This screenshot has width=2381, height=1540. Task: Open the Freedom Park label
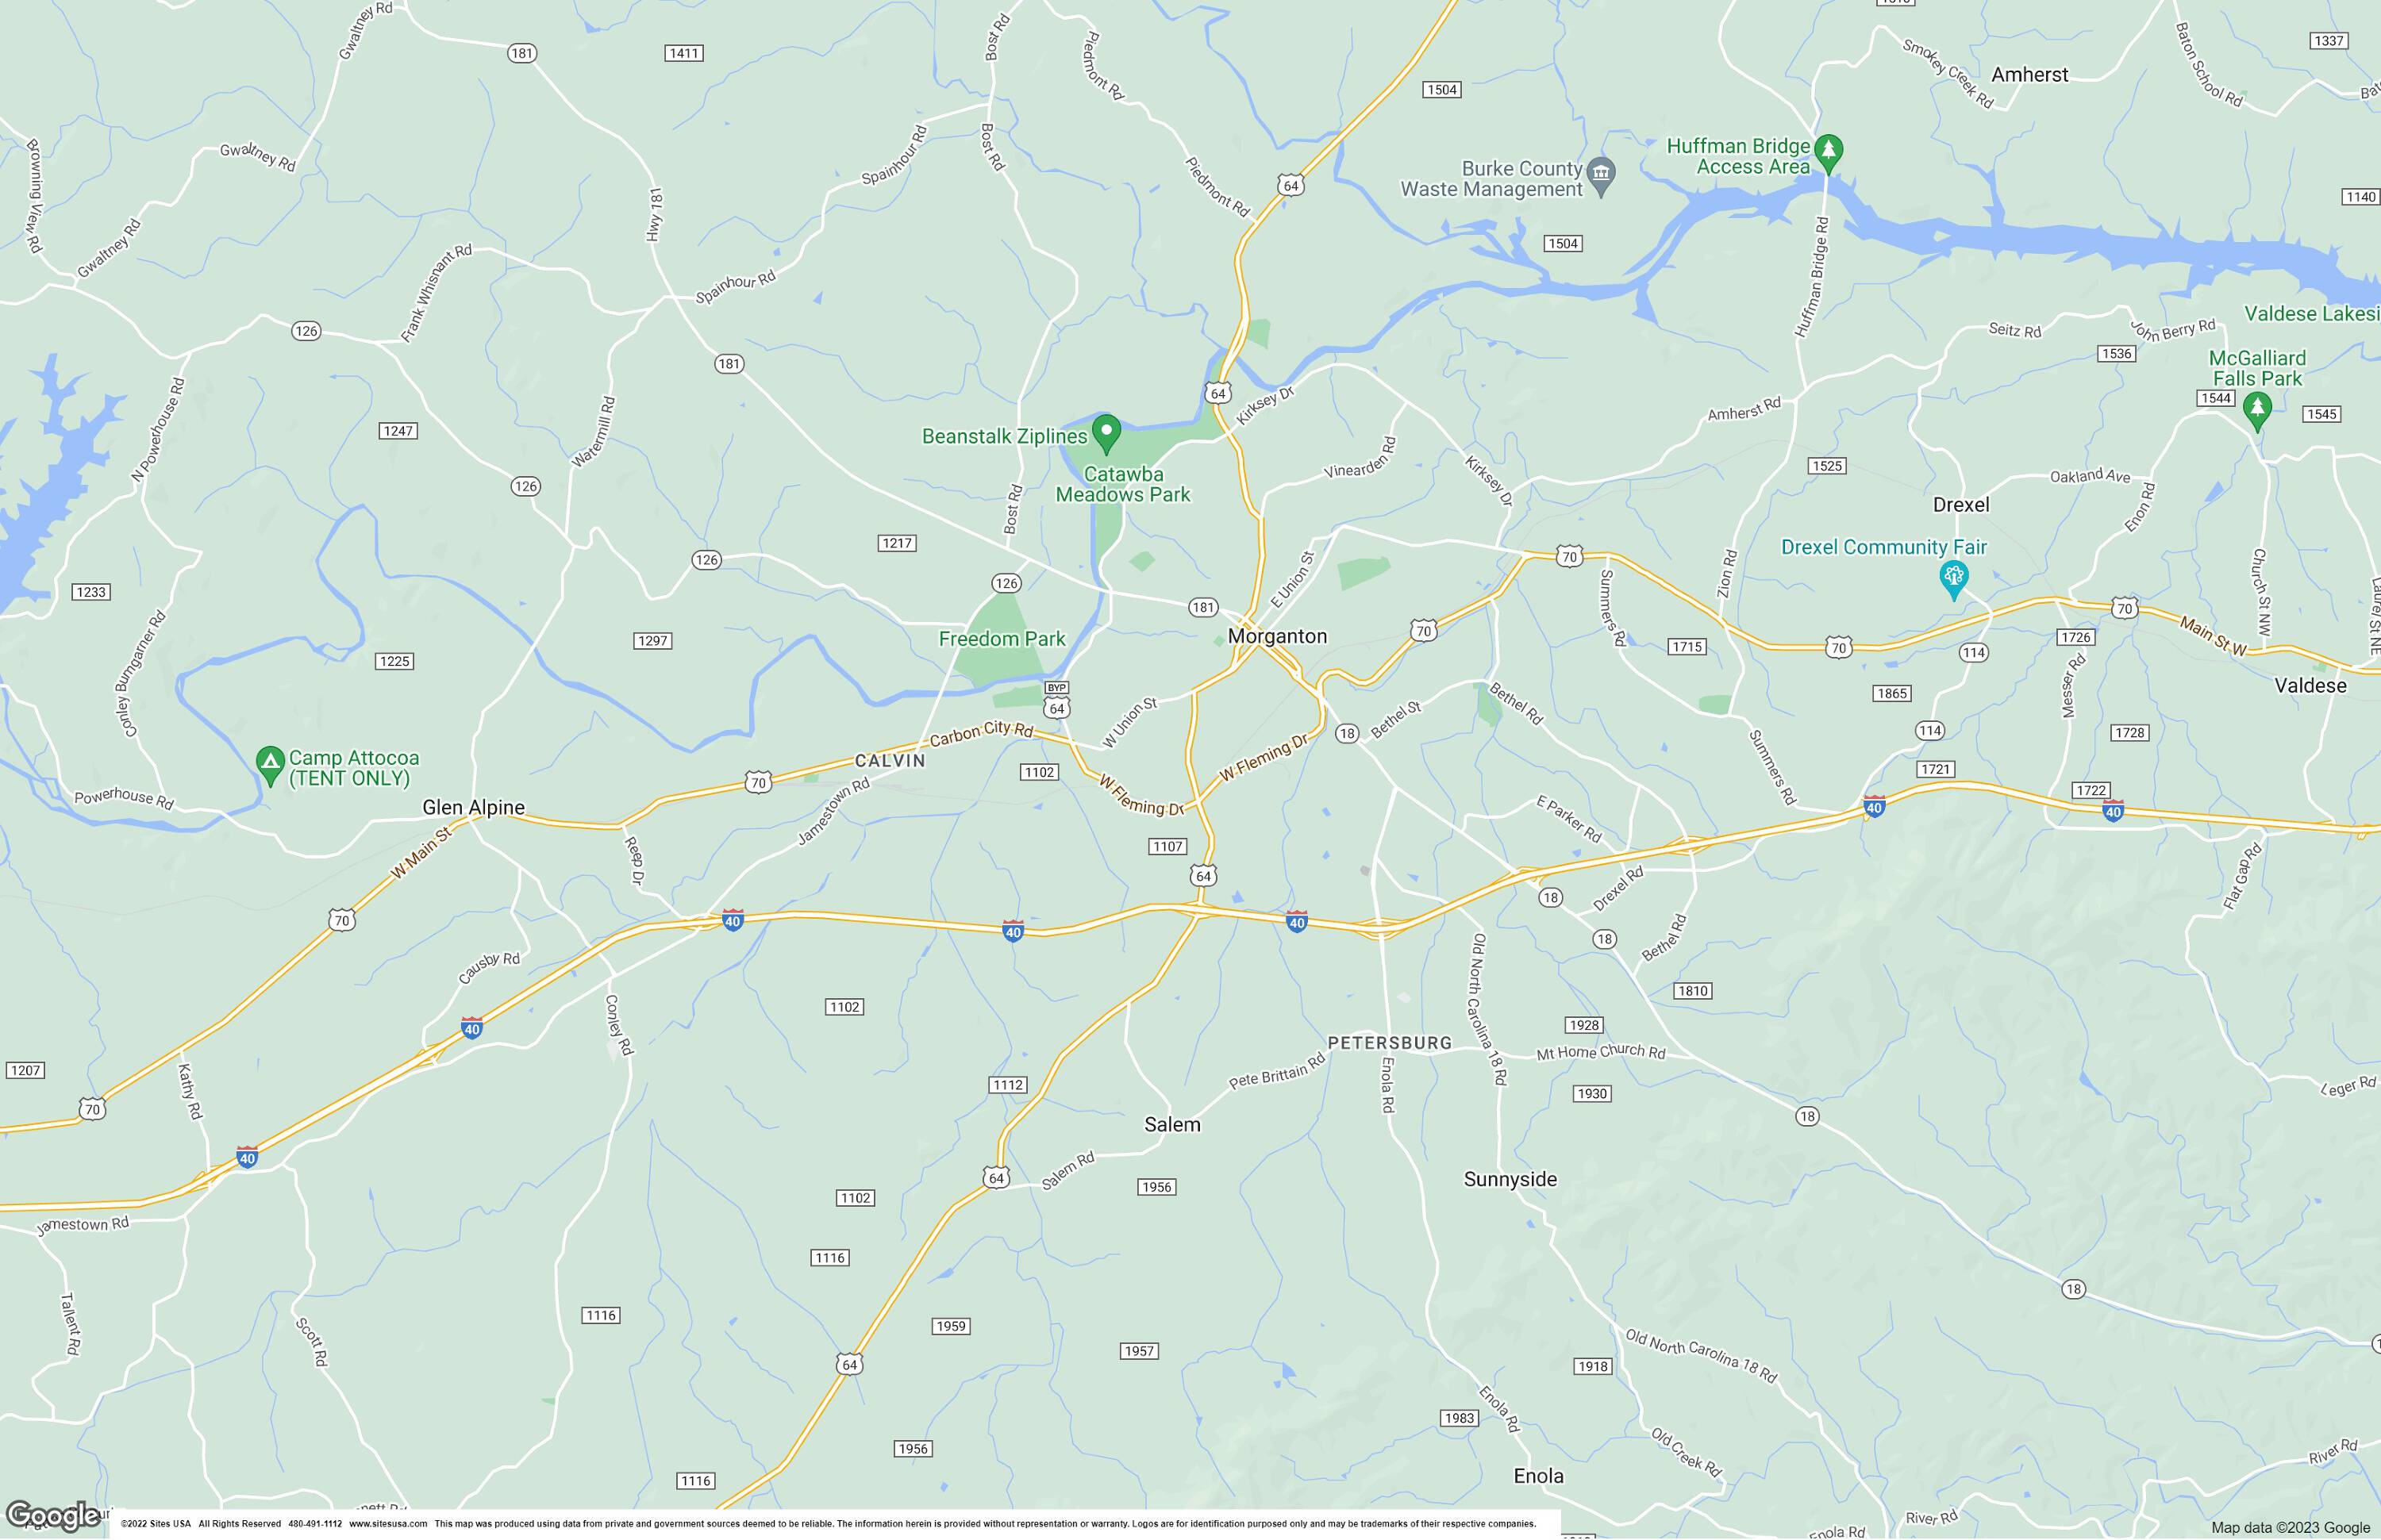coord(1002,638)
